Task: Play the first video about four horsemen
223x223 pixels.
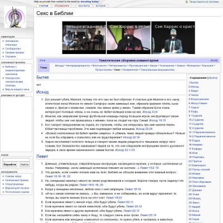Action: (x=84, y=37)
